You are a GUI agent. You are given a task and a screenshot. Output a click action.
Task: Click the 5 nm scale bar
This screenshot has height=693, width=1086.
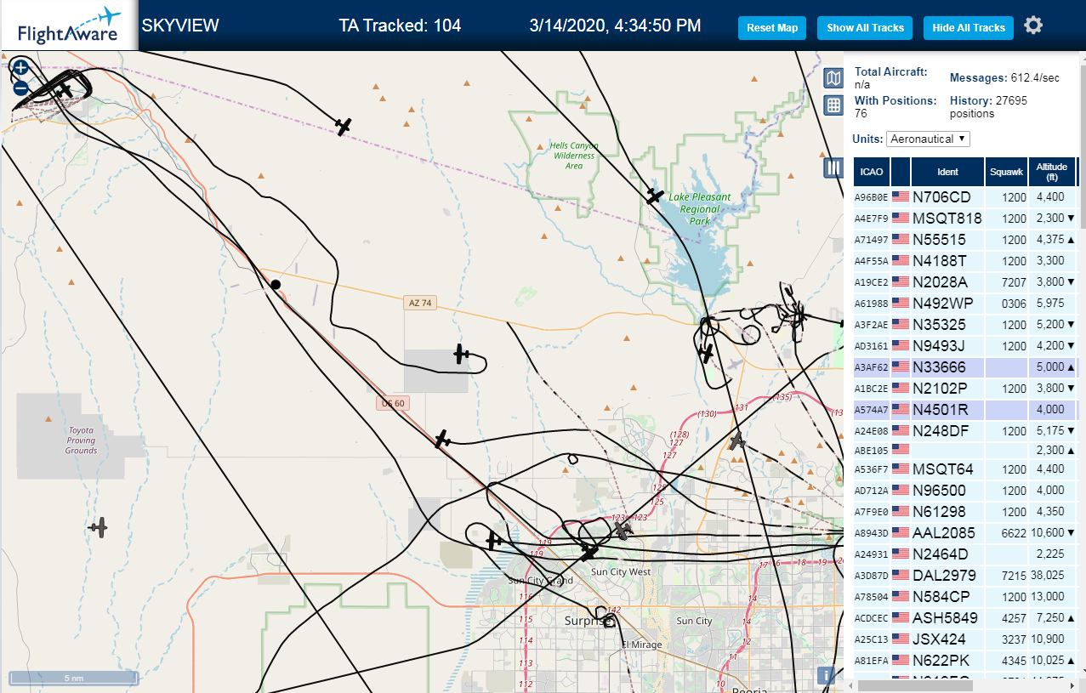[x=73, y=679]
